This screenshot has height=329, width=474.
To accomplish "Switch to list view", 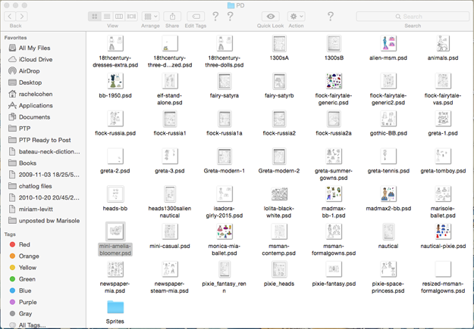I will pos(107,17).
